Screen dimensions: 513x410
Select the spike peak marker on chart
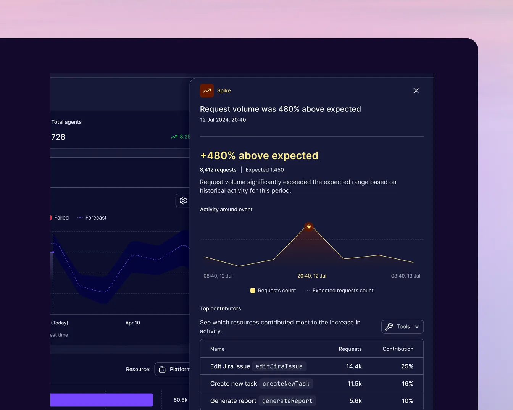click(309, 227)
